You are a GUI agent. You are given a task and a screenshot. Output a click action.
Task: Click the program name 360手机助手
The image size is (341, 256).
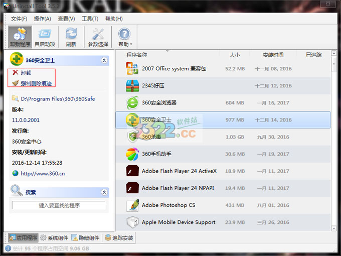[x=156, y=154]
